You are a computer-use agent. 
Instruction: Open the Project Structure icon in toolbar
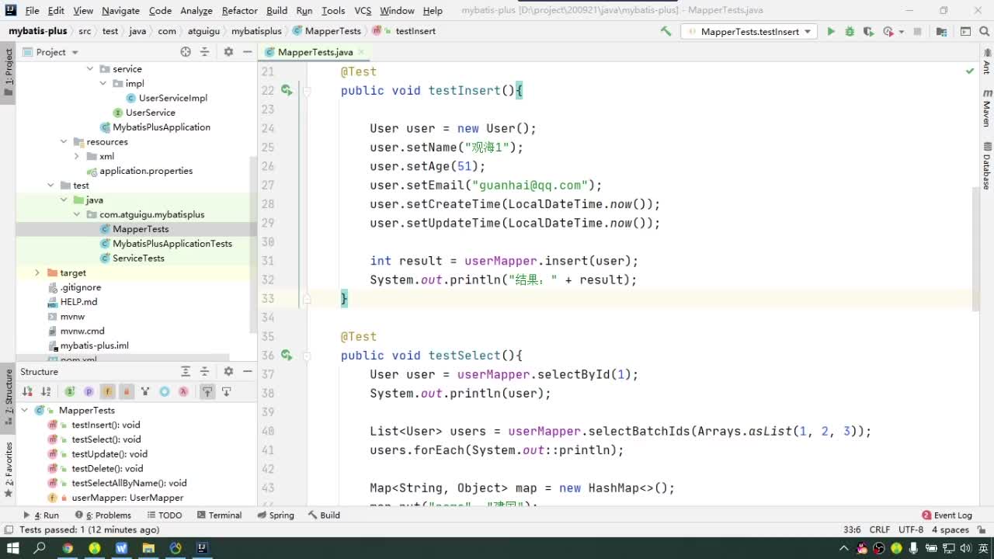tap(941, 31)
